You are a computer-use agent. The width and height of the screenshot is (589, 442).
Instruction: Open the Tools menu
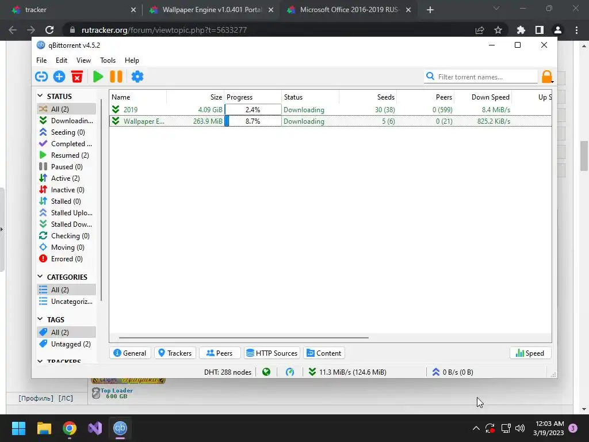click(x=108, y=60)
